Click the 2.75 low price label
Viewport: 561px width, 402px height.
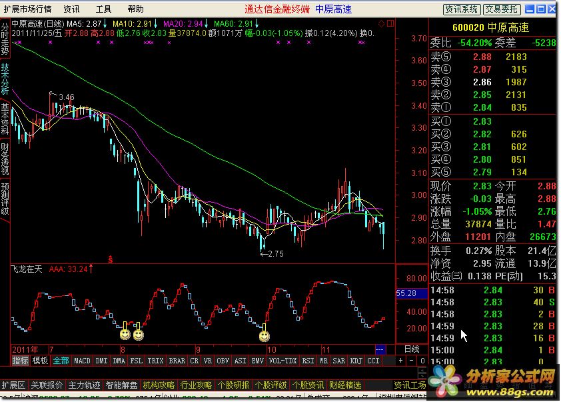275,254
